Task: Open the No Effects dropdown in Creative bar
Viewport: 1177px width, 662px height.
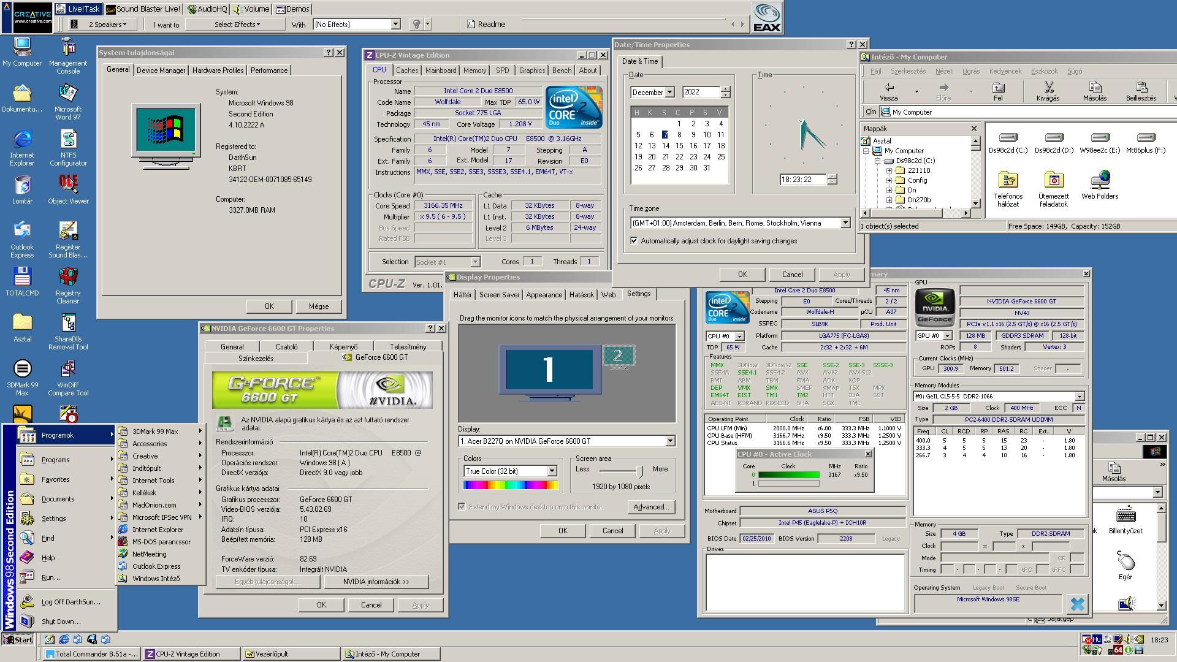Action: pos(395,25)
